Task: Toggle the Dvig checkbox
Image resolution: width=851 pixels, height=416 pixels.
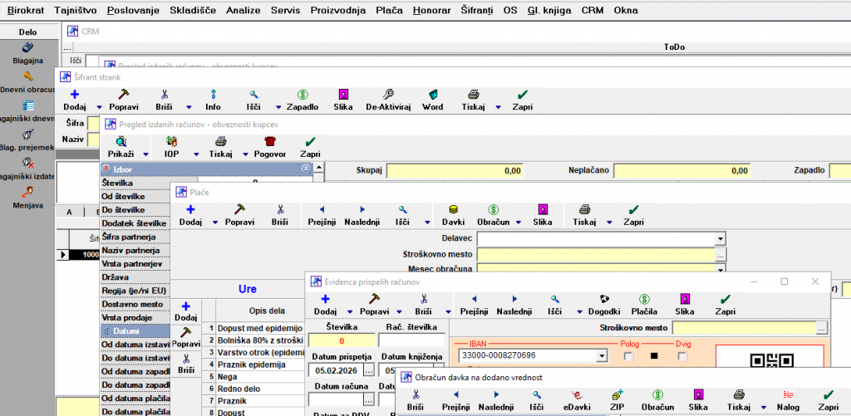Action: [682, 356]
